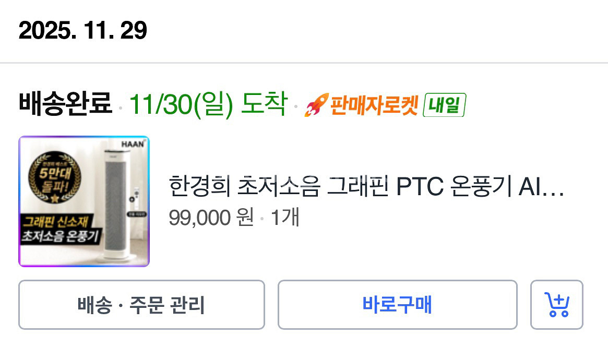Click the 배송완료 status text
This screenshot has width=608, height=347.
pyautogui.click(x=65, y=104)
